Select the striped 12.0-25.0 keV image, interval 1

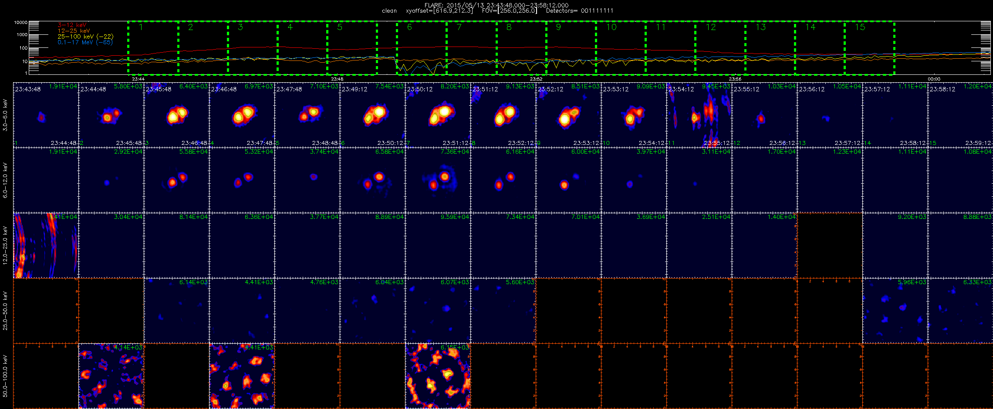pos(46,245)
